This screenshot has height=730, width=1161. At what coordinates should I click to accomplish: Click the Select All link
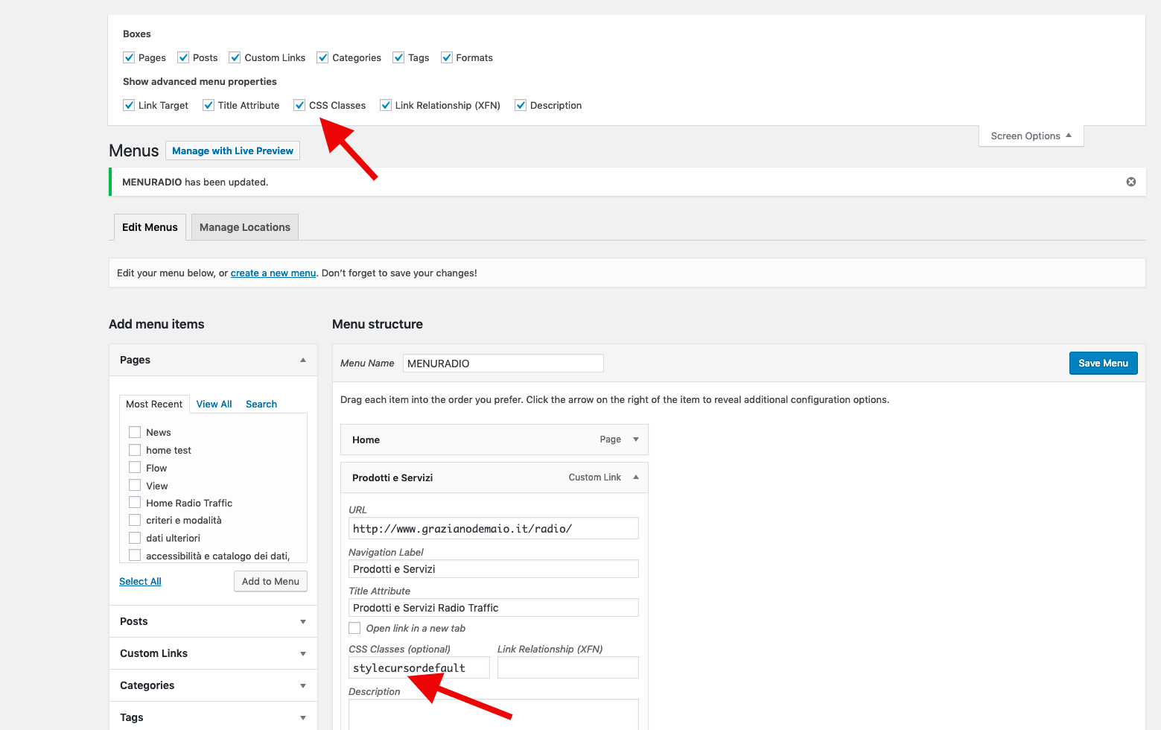140,582
